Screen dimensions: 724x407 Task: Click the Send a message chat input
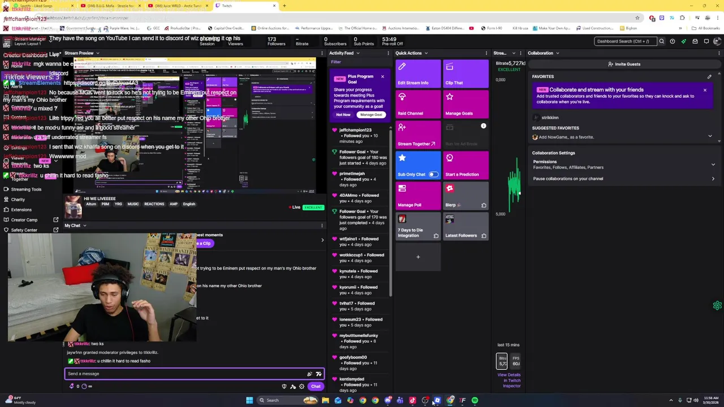click(x=193, y=374)
